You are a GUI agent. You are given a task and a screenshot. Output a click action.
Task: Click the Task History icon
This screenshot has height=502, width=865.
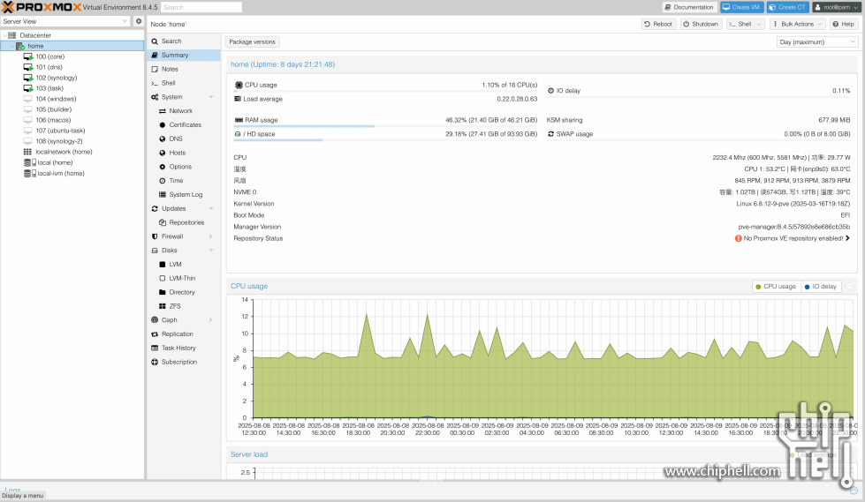pos(155,348)
